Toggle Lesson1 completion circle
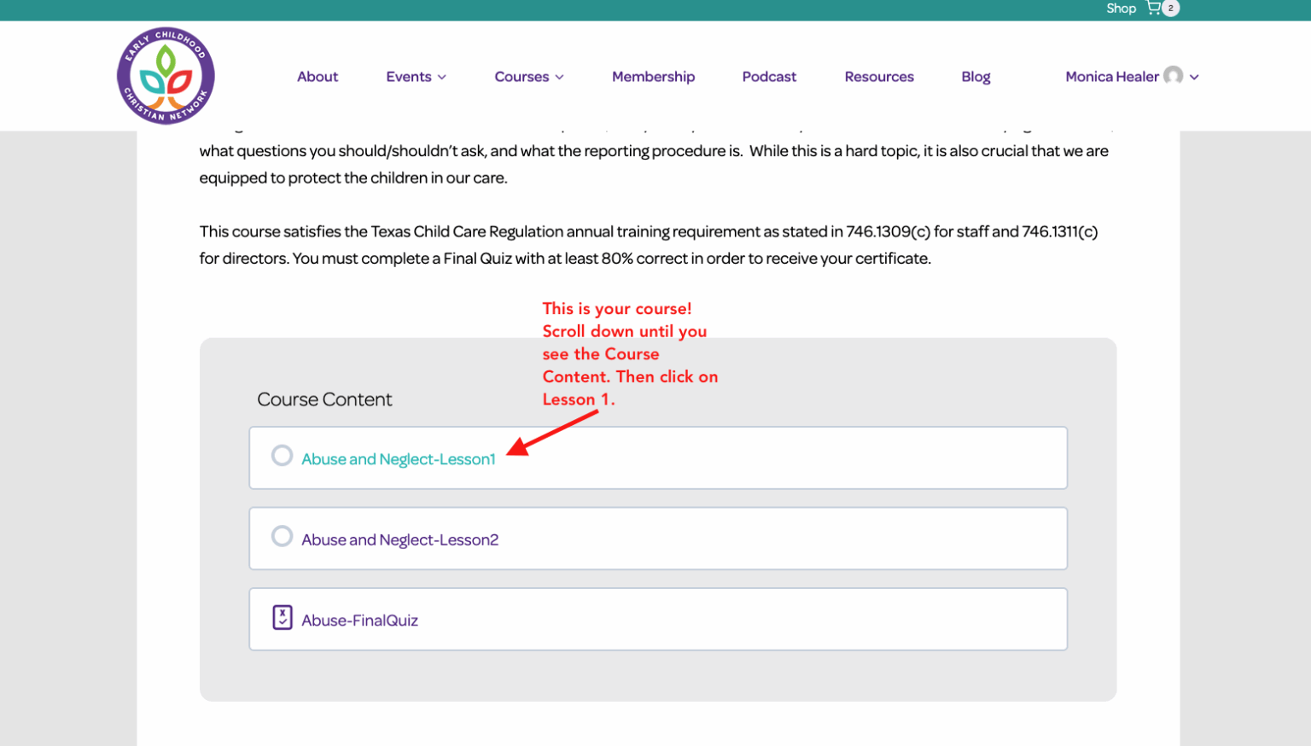Screen dimensions: 1311x746 (x=282, y=456)
